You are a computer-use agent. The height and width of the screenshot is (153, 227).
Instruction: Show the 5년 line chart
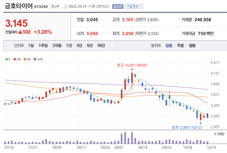pos(90,46)
